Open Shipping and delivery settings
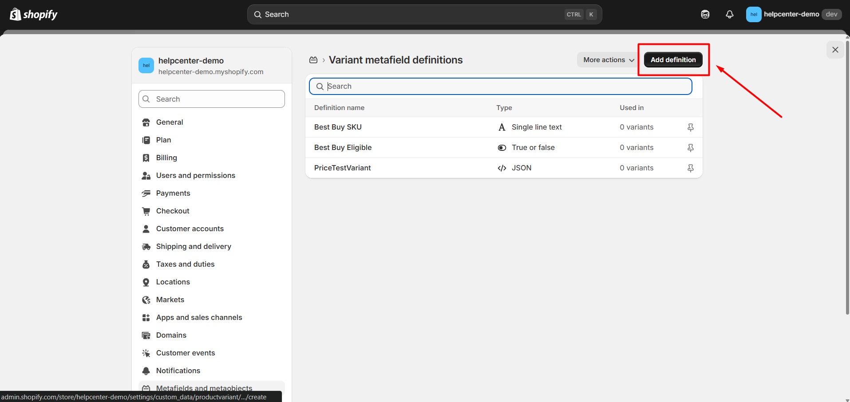Viewport: 850px width, 402px height. 194,247
